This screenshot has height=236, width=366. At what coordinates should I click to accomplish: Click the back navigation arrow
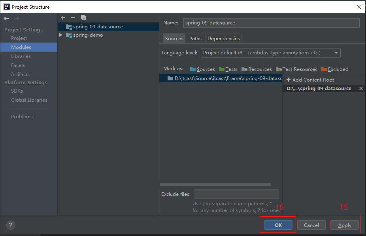6,19
